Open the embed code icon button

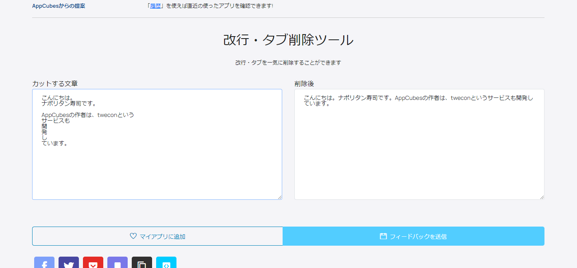pos(166,262)
